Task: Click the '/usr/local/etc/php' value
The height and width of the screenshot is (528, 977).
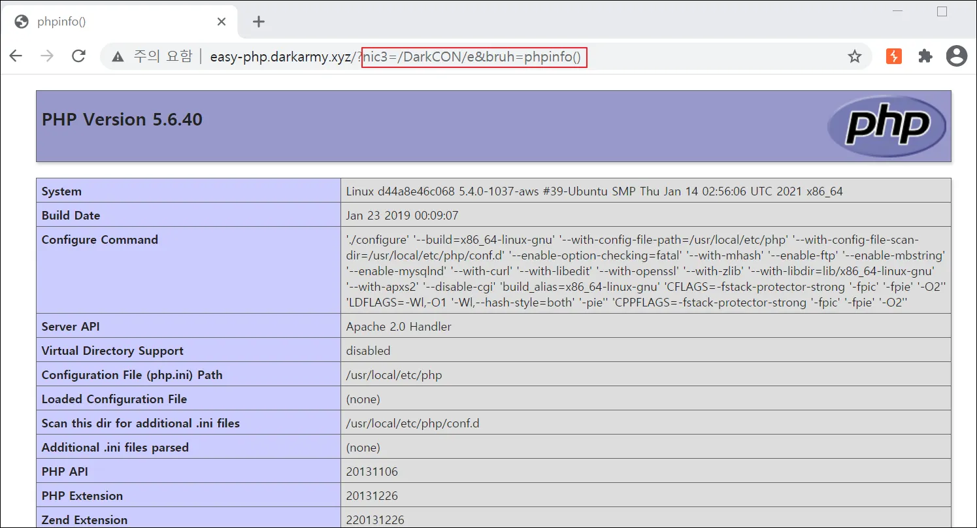Action: [394, 375]
